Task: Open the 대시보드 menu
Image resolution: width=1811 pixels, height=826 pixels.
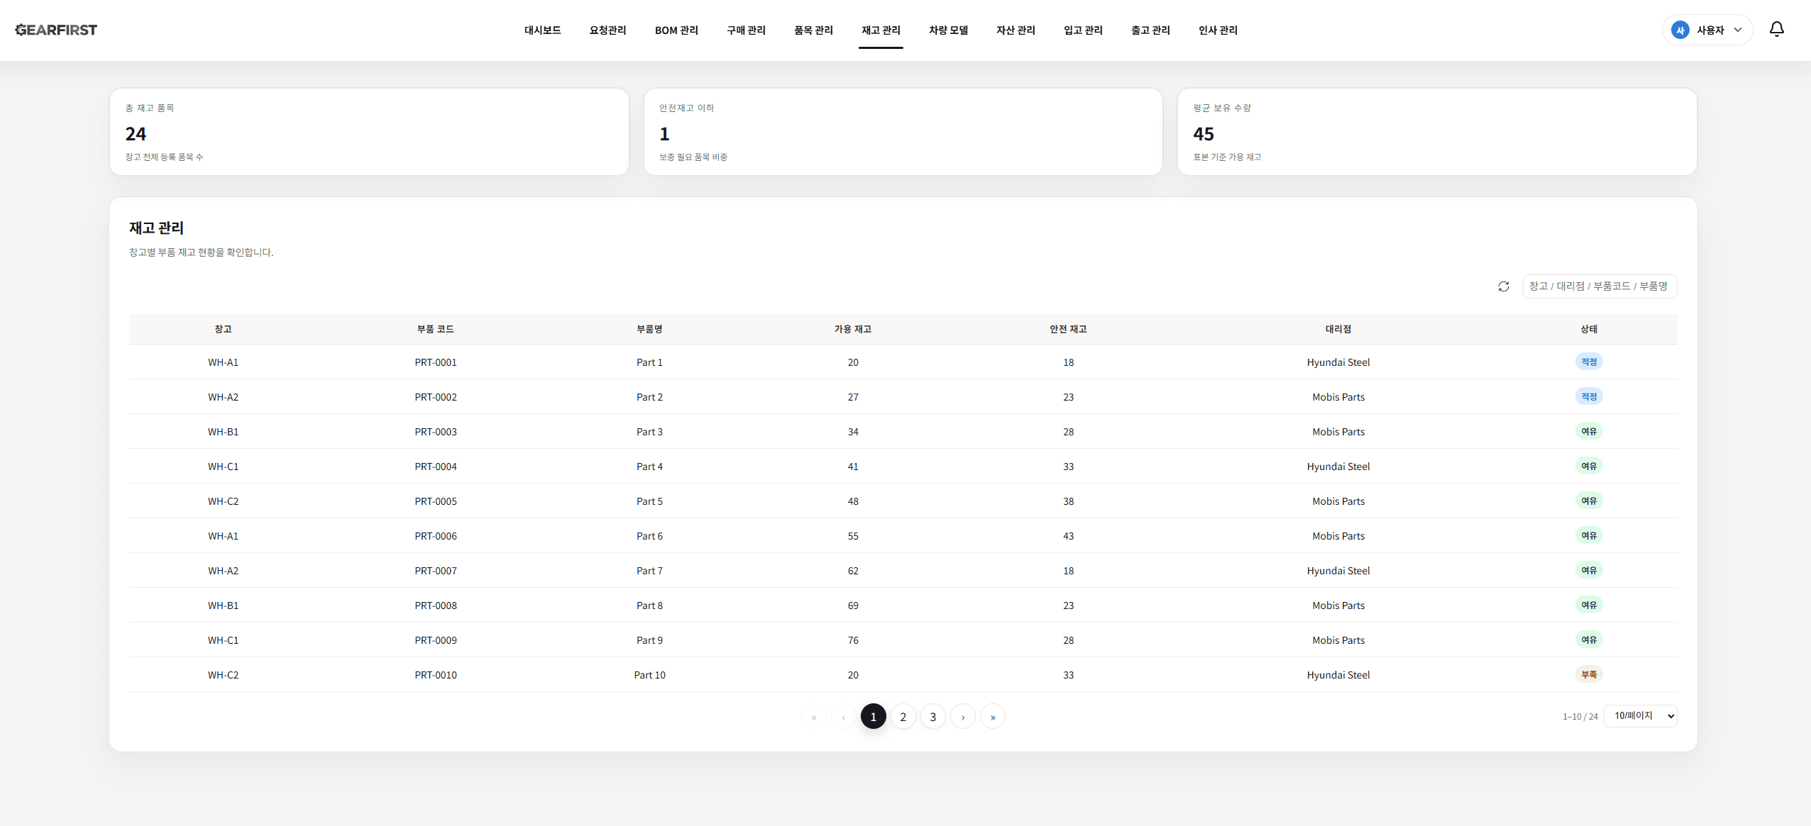Action: [x=542, y=30]
